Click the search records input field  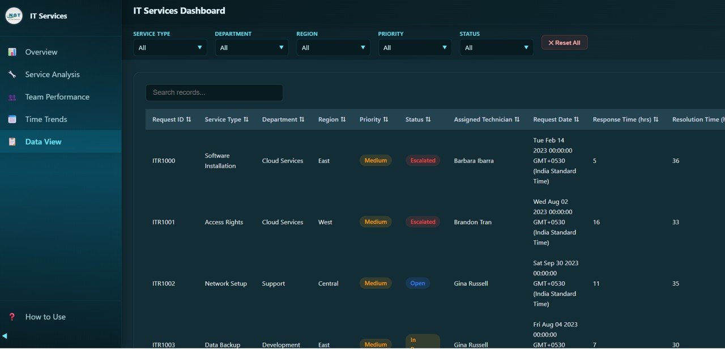pyautogui.click(x=214, y=92)
